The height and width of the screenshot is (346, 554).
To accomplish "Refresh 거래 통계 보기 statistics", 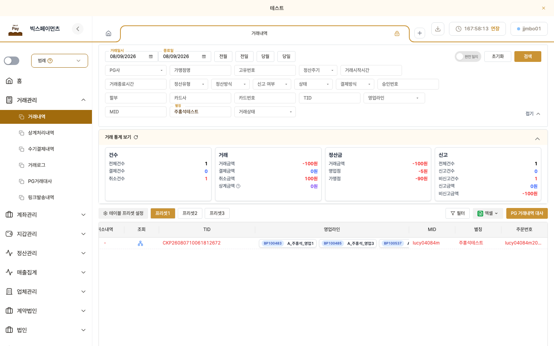I will click(x=136, y=137).
